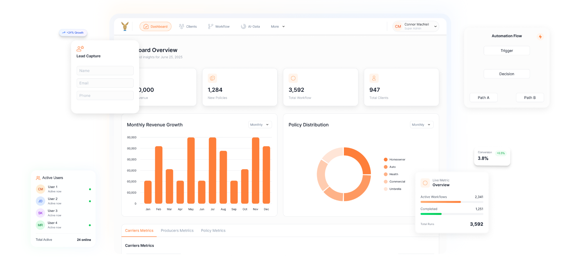
Task: Click the Dashboard chart icon
Action: point(146,27)
